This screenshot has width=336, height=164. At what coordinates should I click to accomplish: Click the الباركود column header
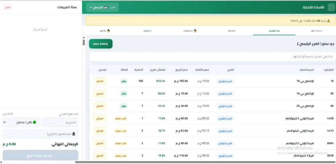coord(329,70)
